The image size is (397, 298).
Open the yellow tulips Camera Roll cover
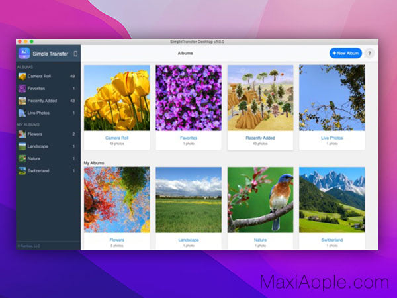(117, 98)
